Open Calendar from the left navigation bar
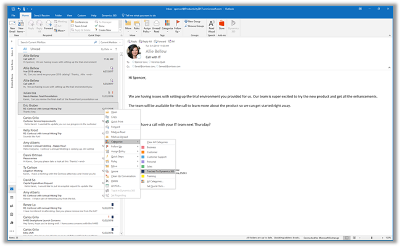Screen dimensions: 401x247 tap(12, 198)
